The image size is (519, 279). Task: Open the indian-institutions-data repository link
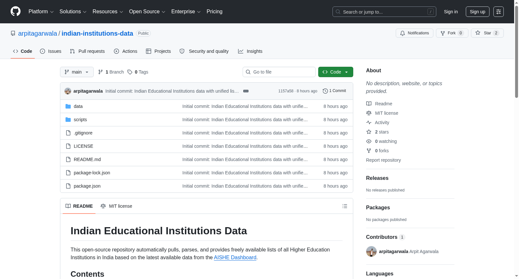97,33
